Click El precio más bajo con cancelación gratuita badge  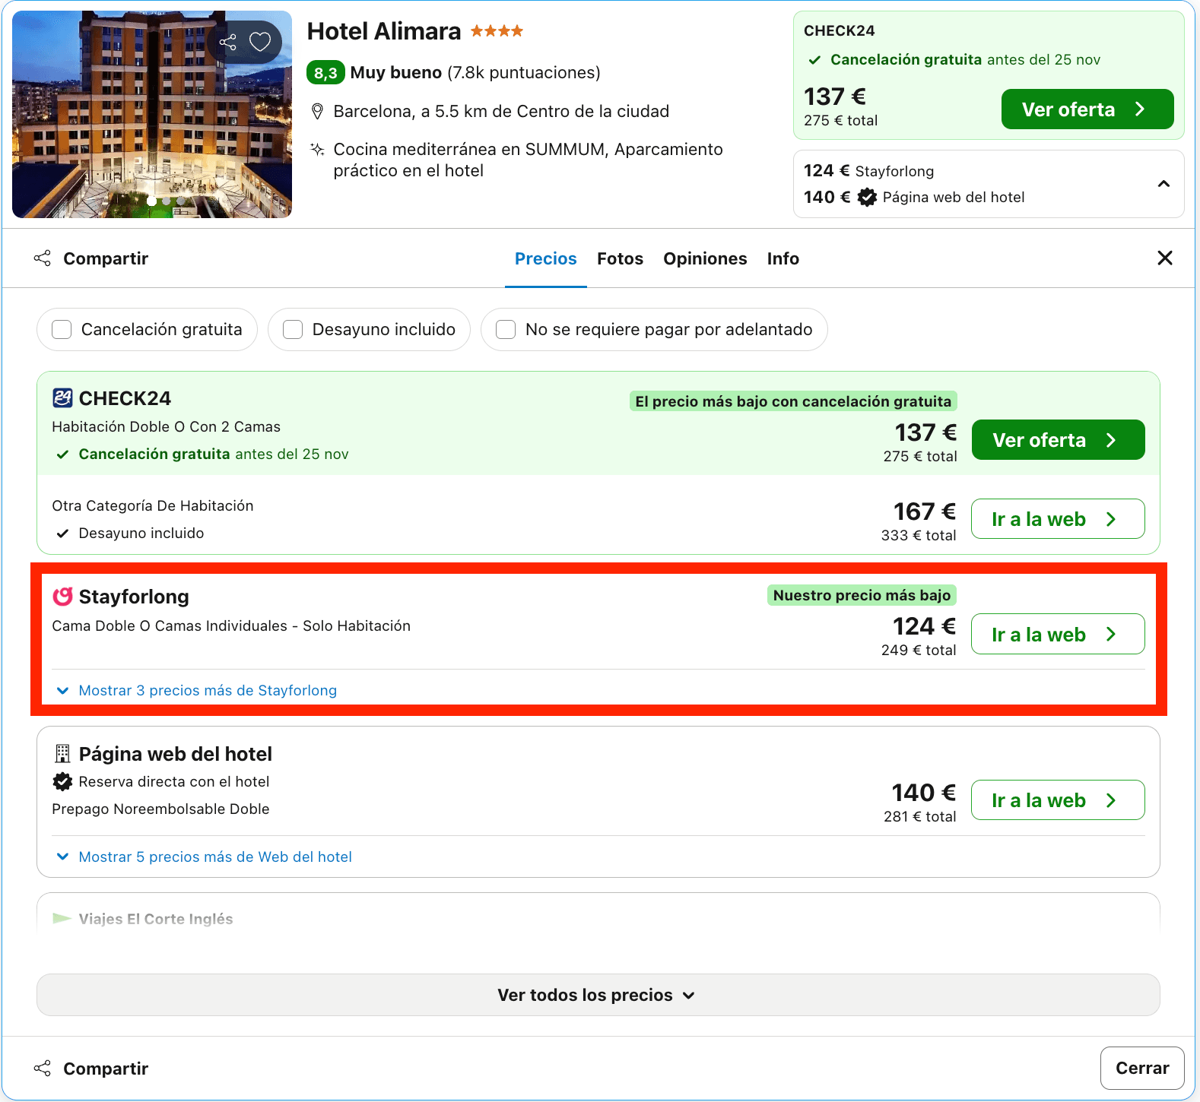pos(793,401)
